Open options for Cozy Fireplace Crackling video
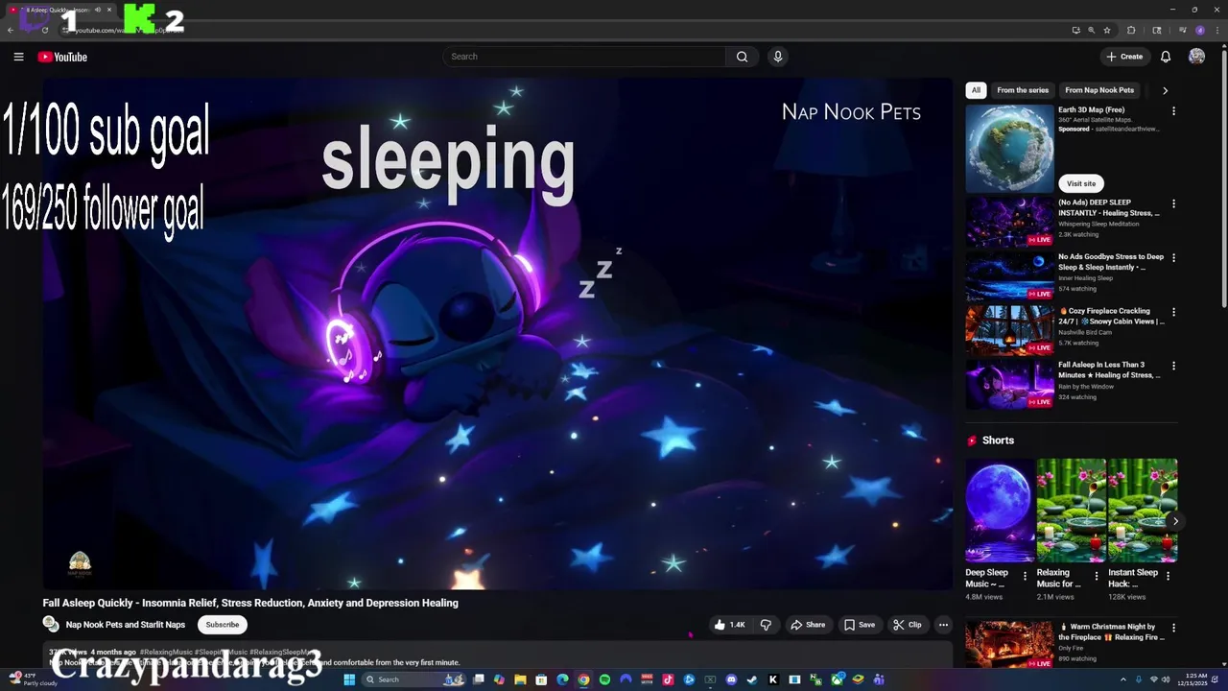The height and width of the screenshot is (691, 1228). (x=1173, y=313)
